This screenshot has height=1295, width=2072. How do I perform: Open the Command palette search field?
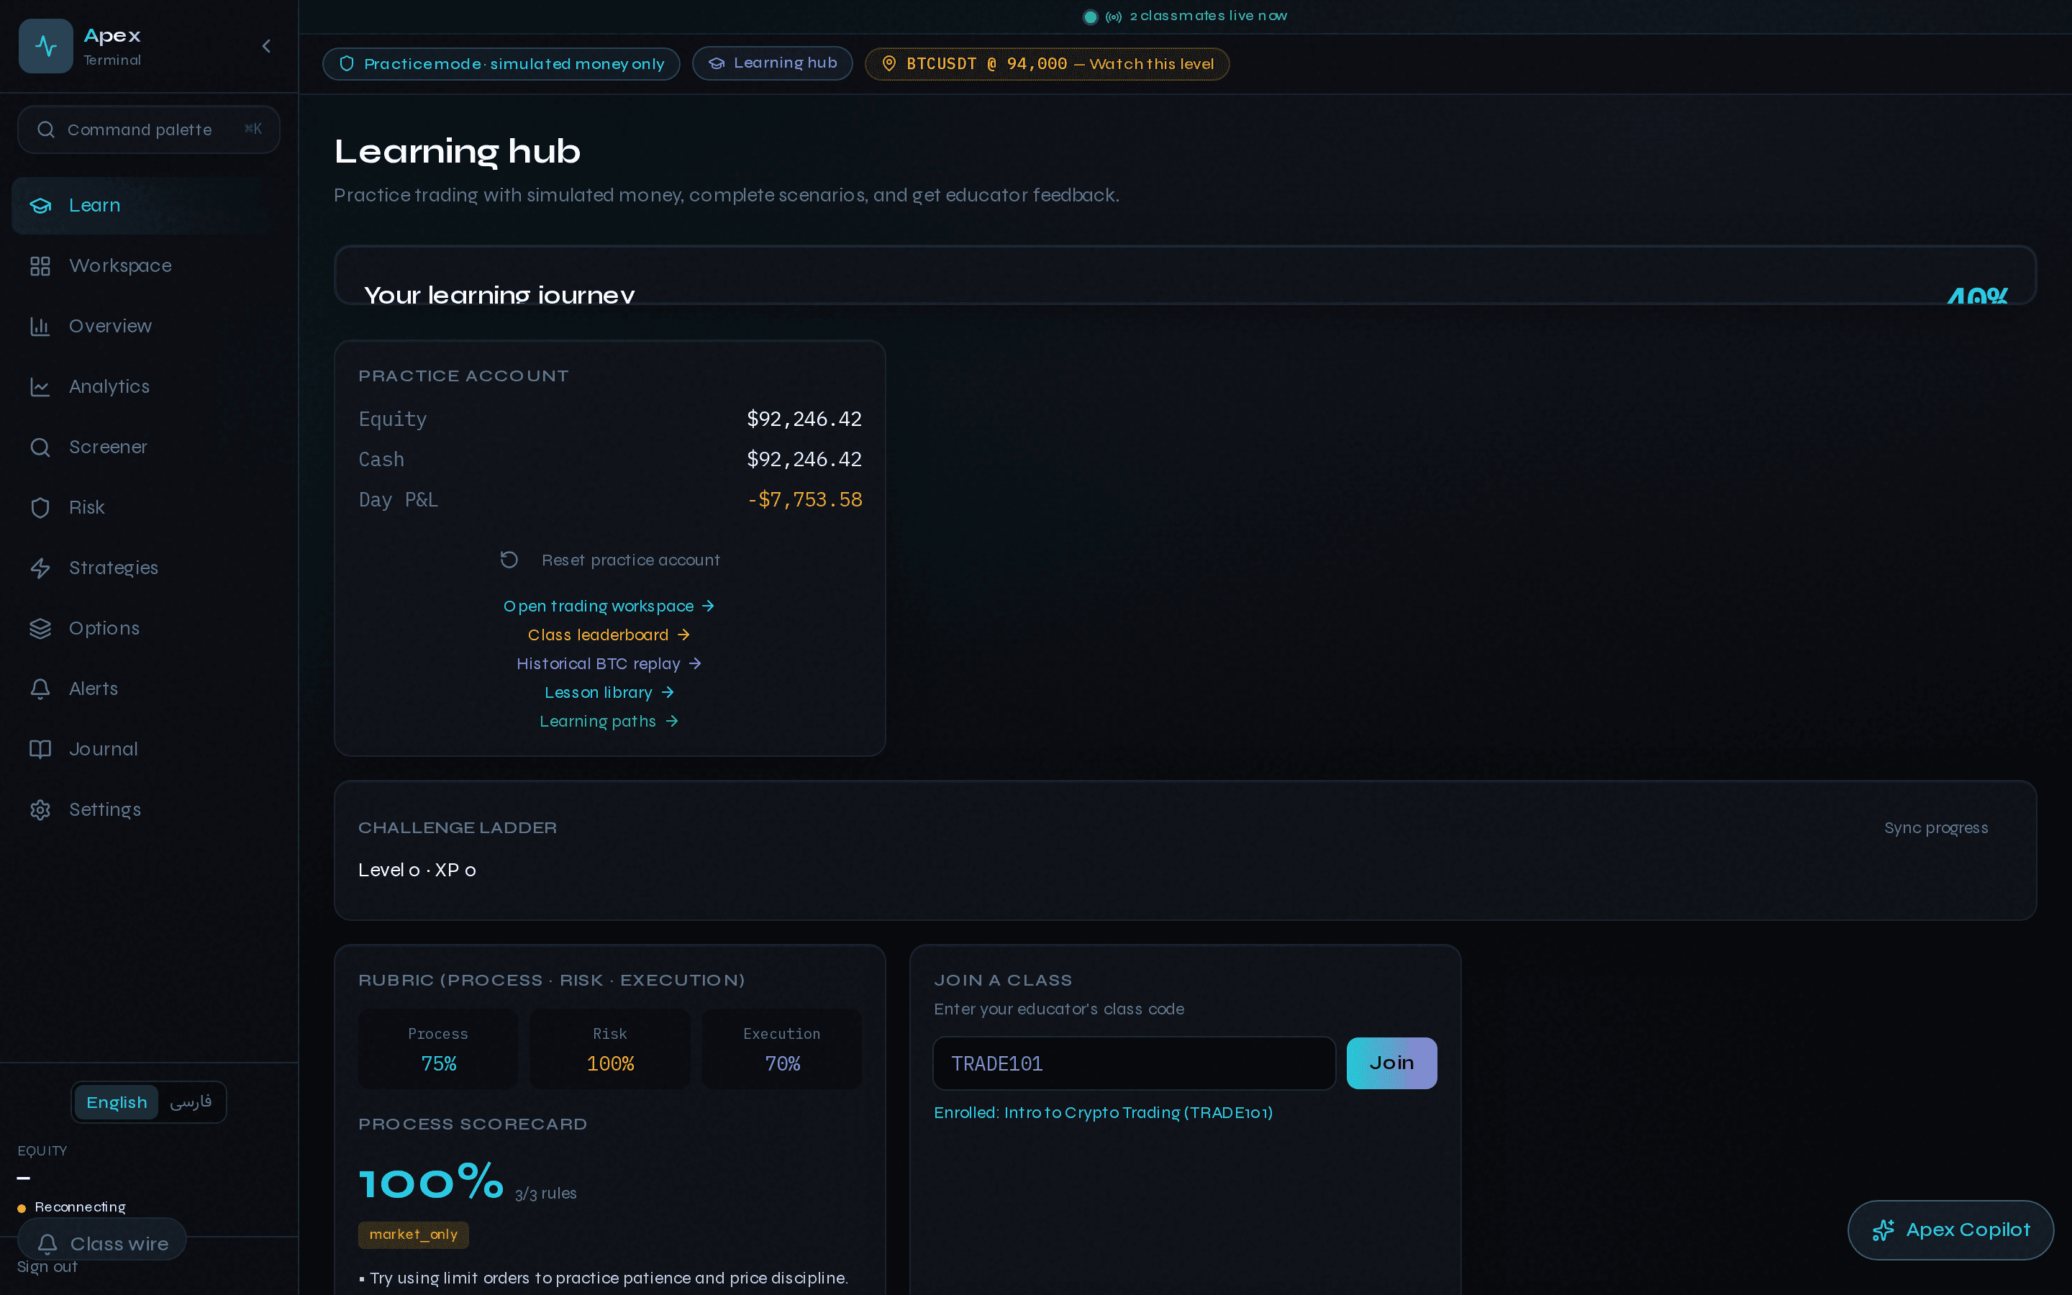[149, 129]
